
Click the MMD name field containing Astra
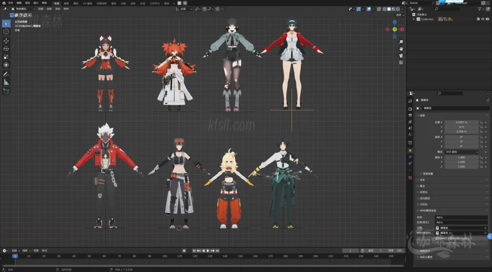pos(462,217)
